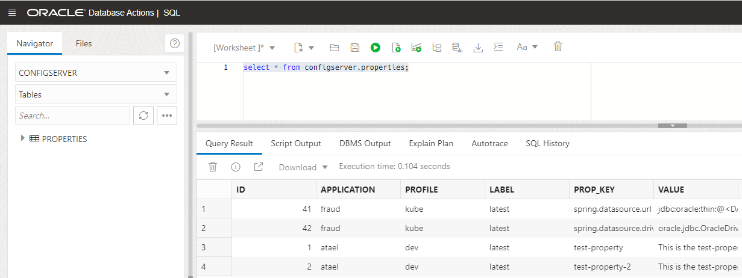This screenshot has height=278, width=742.
Task: Click the dev cell in row 4
Action: pyautogui.click(x=443, y=267)
